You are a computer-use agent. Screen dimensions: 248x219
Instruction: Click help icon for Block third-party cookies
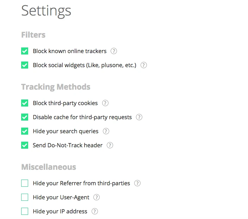pos(105,103)
